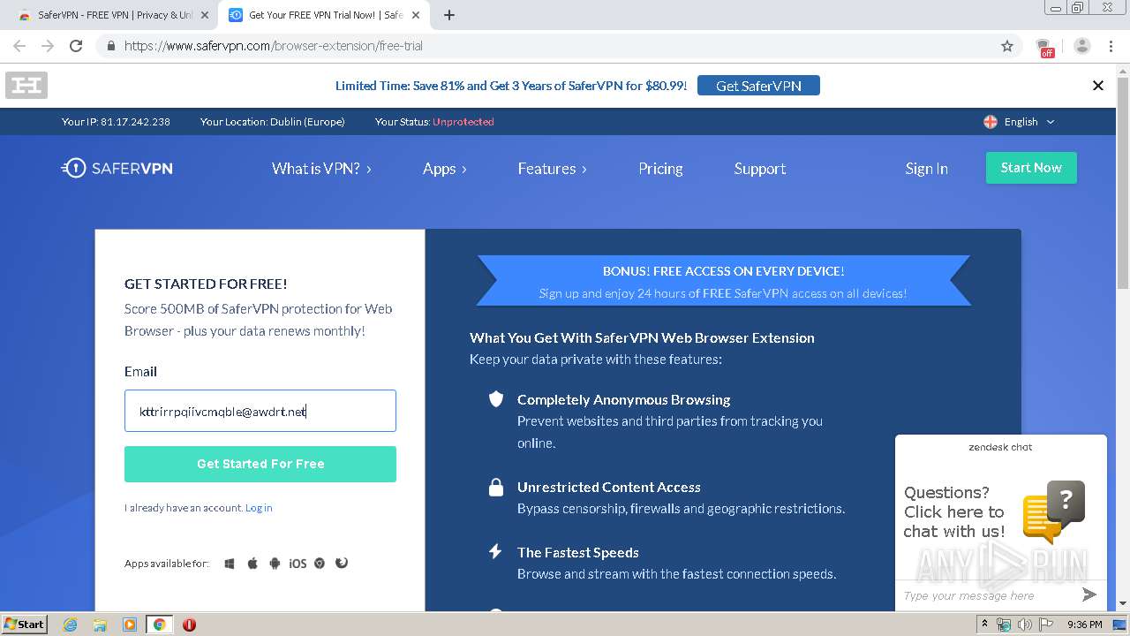1130x636 pixels.
Task: Click the taskbar clock showing 9:36 PM
Action: coord(1085,625)
